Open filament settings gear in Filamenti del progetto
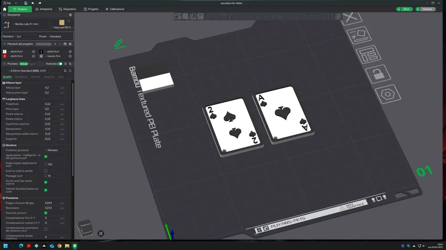 point(70,44)
